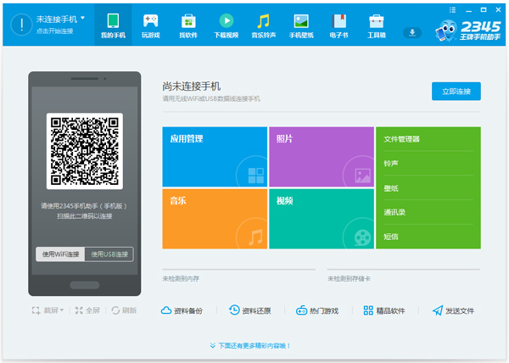Open 资料还原 restore
Image resolution: width=509 pixels, height=363 pixels.
[x=250, y=310]
